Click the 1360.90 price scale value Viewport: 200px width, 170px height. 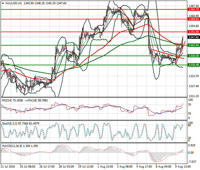194,16
